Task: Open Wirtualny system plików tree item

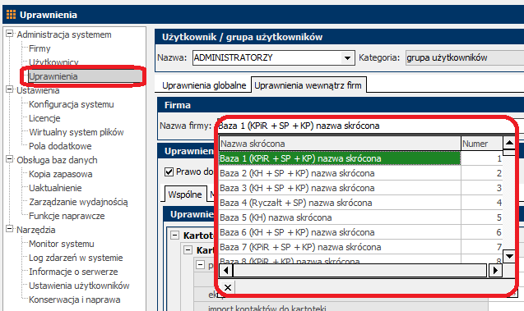Action: point(77,132)
